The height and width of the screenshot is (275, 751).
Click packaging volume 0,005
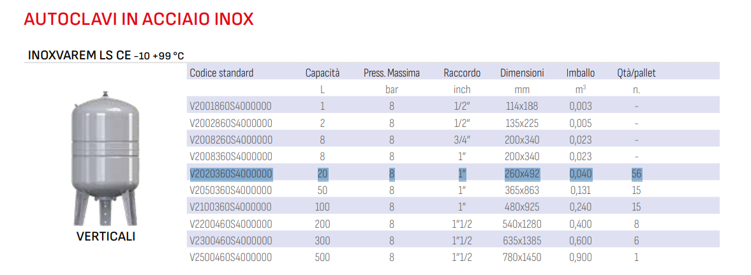[x=581, y=123]
